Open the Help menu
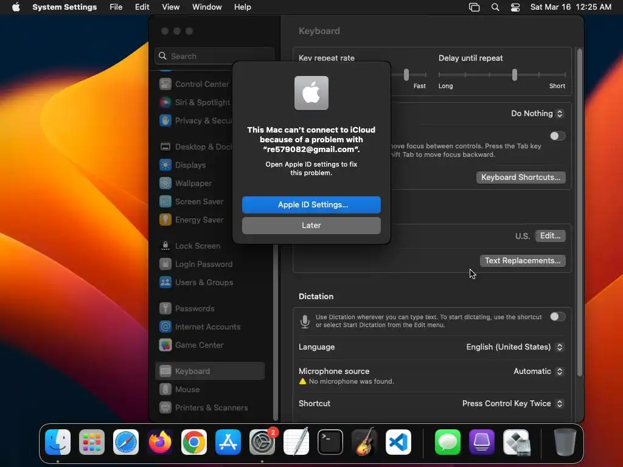The height and width of the screenshot is (467, 623). (x=242, y=7)
